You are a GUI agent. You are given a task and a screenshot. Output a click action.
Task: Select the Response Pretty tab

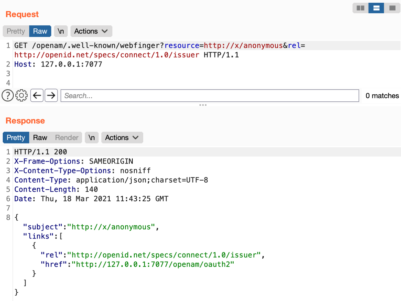pos(16,137)
